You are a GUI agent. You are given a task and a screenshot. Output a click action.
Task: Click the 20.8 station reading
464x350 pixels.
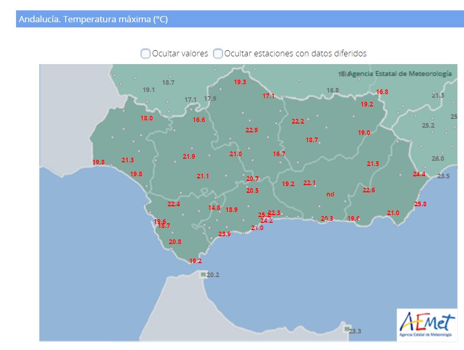click(x=175, y=242)
